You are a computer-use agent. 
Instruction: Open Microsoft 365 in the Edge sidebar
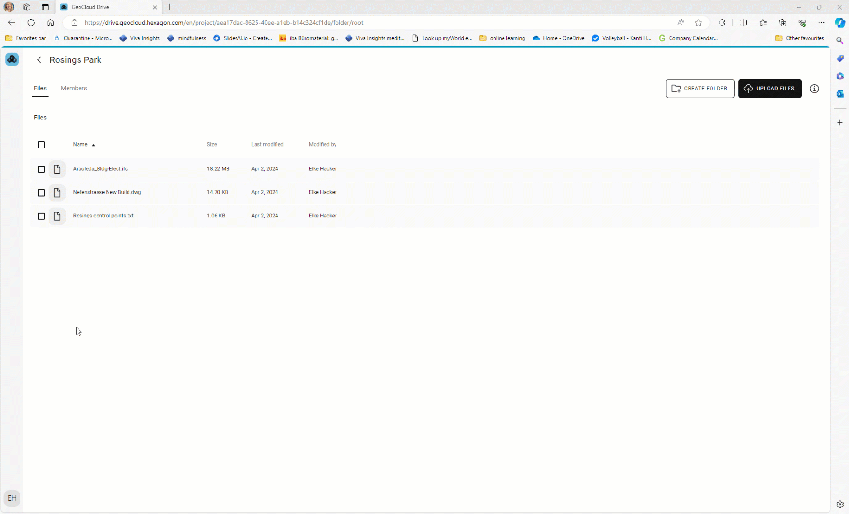(840, 76)
